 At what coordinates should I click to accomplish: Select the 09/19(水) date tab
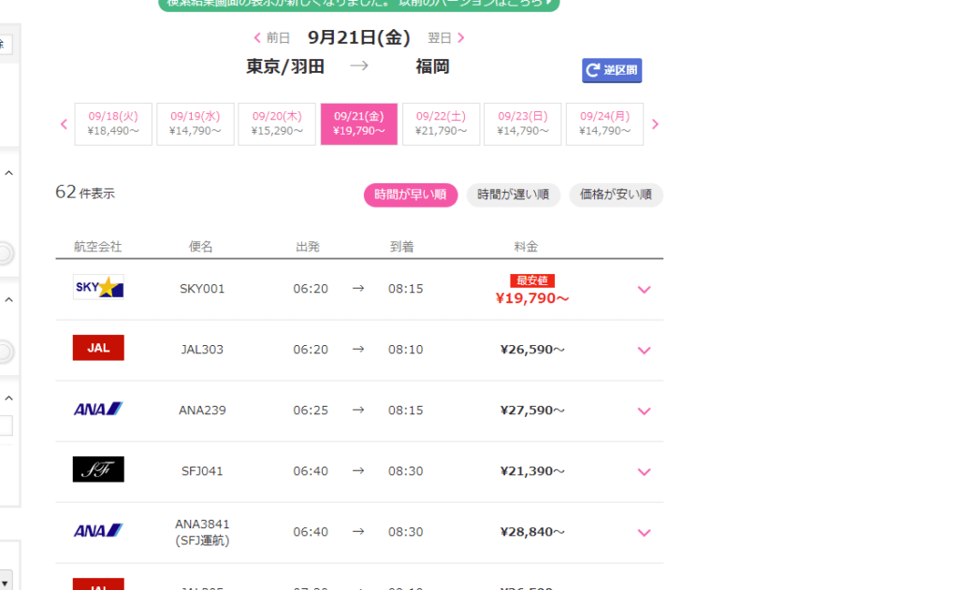click(x=195, y=124)
